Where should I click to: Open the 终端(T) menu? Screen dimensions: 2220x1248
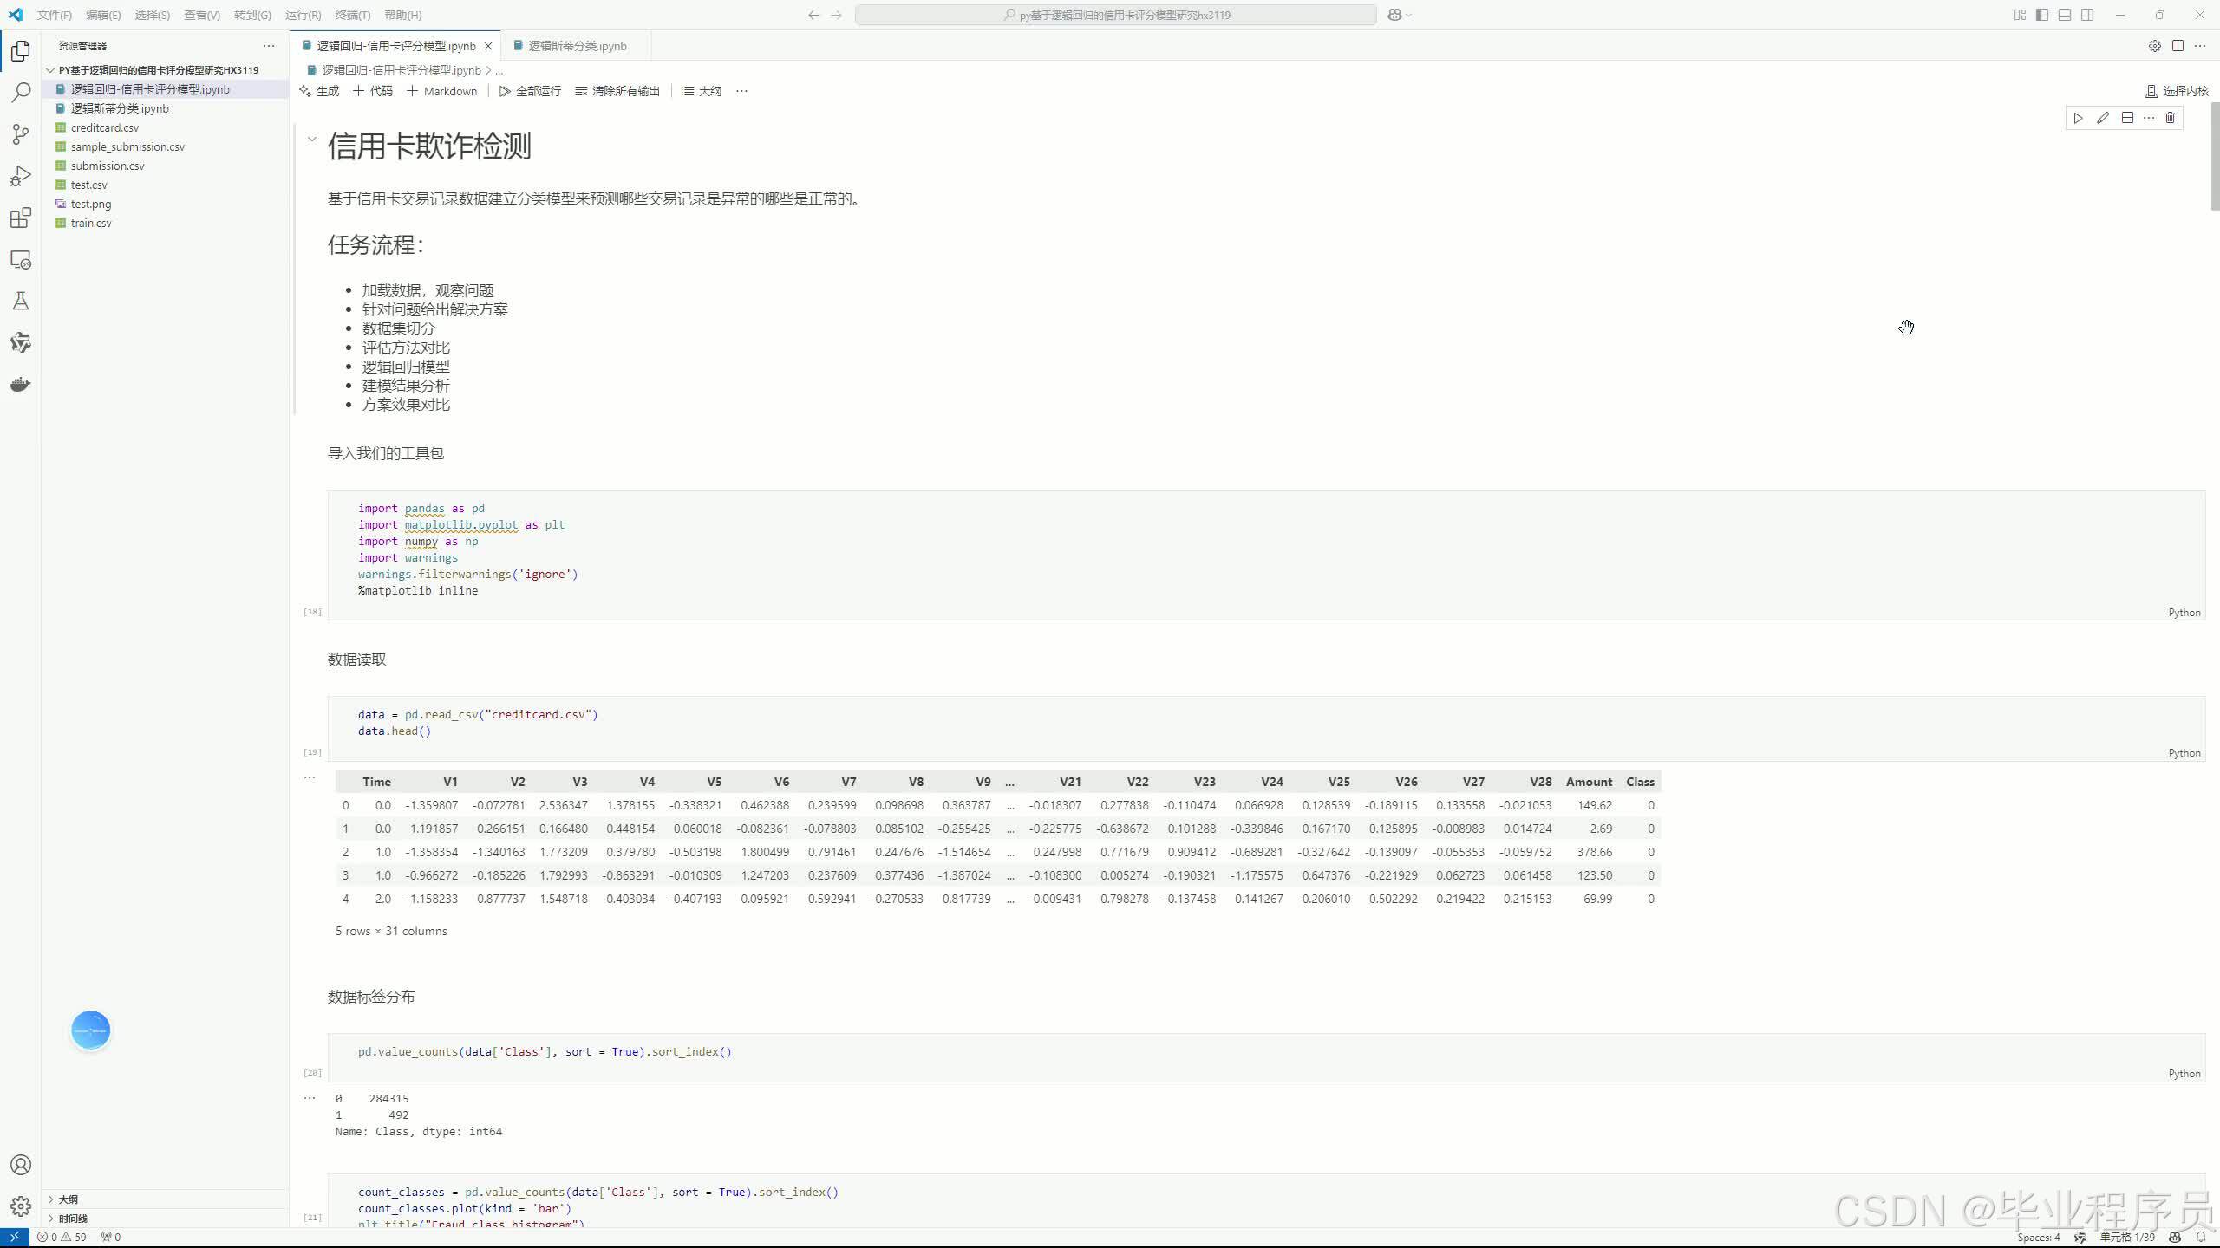point(352,15)
